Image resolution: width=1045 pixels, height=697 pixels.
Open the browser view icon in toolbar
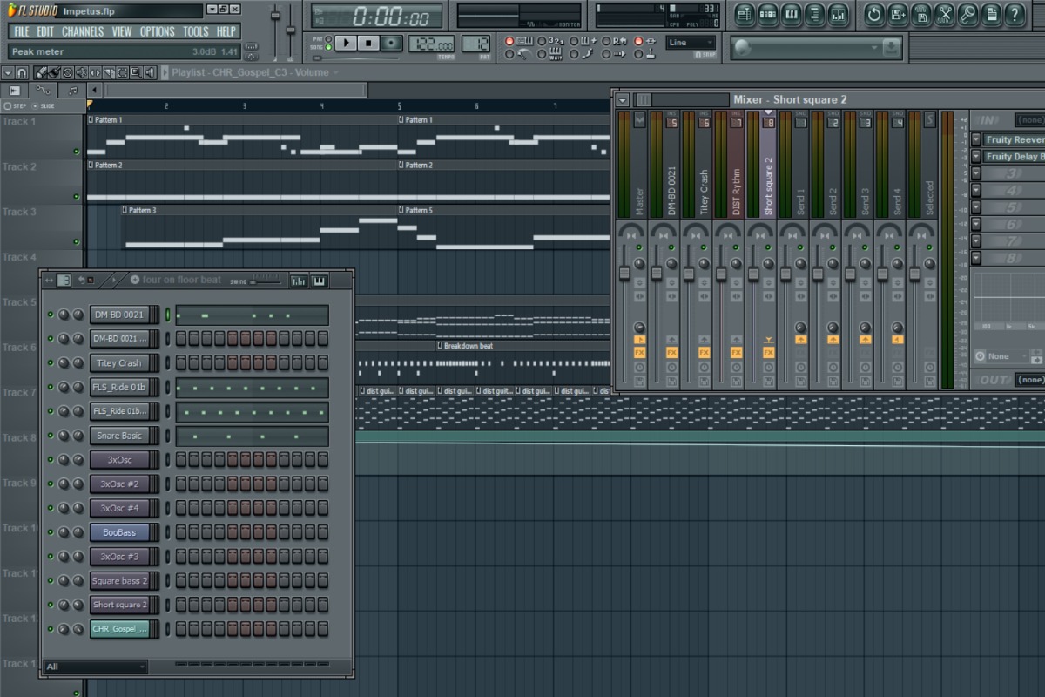[814, 14]
